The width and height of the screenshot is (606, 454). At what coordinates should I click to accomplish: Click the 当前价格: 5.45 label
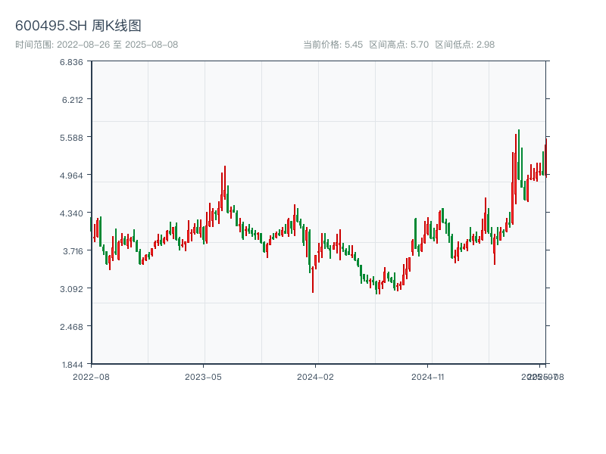pyautogui.click(x=333, y=45)
